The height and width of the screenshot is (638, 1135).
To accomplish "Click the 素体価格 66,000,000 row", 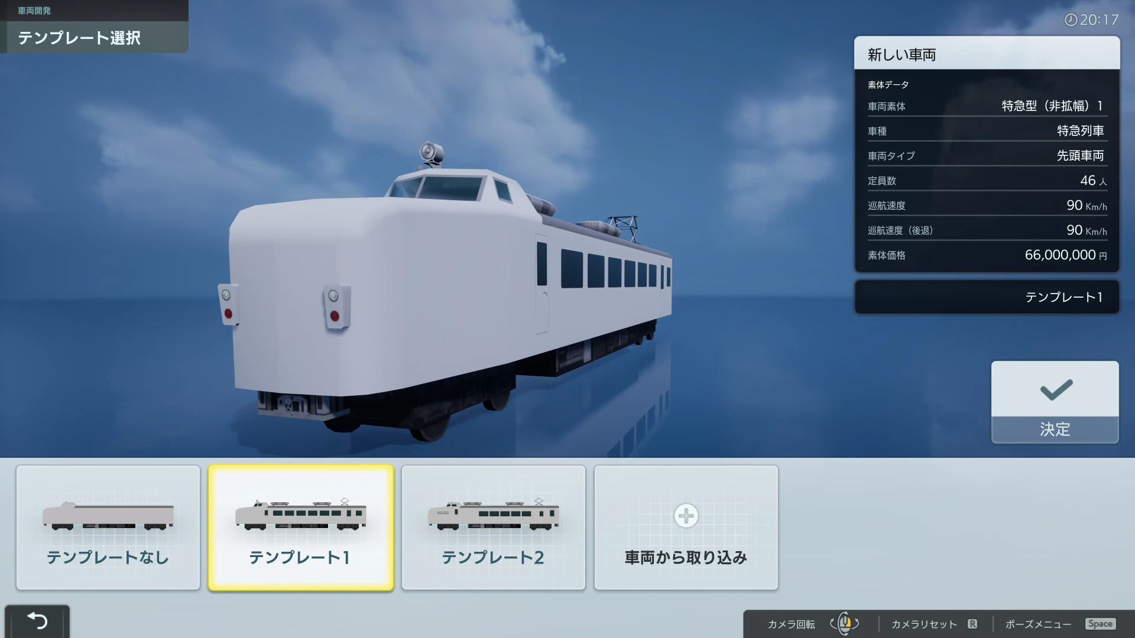I will coord(986,255).
